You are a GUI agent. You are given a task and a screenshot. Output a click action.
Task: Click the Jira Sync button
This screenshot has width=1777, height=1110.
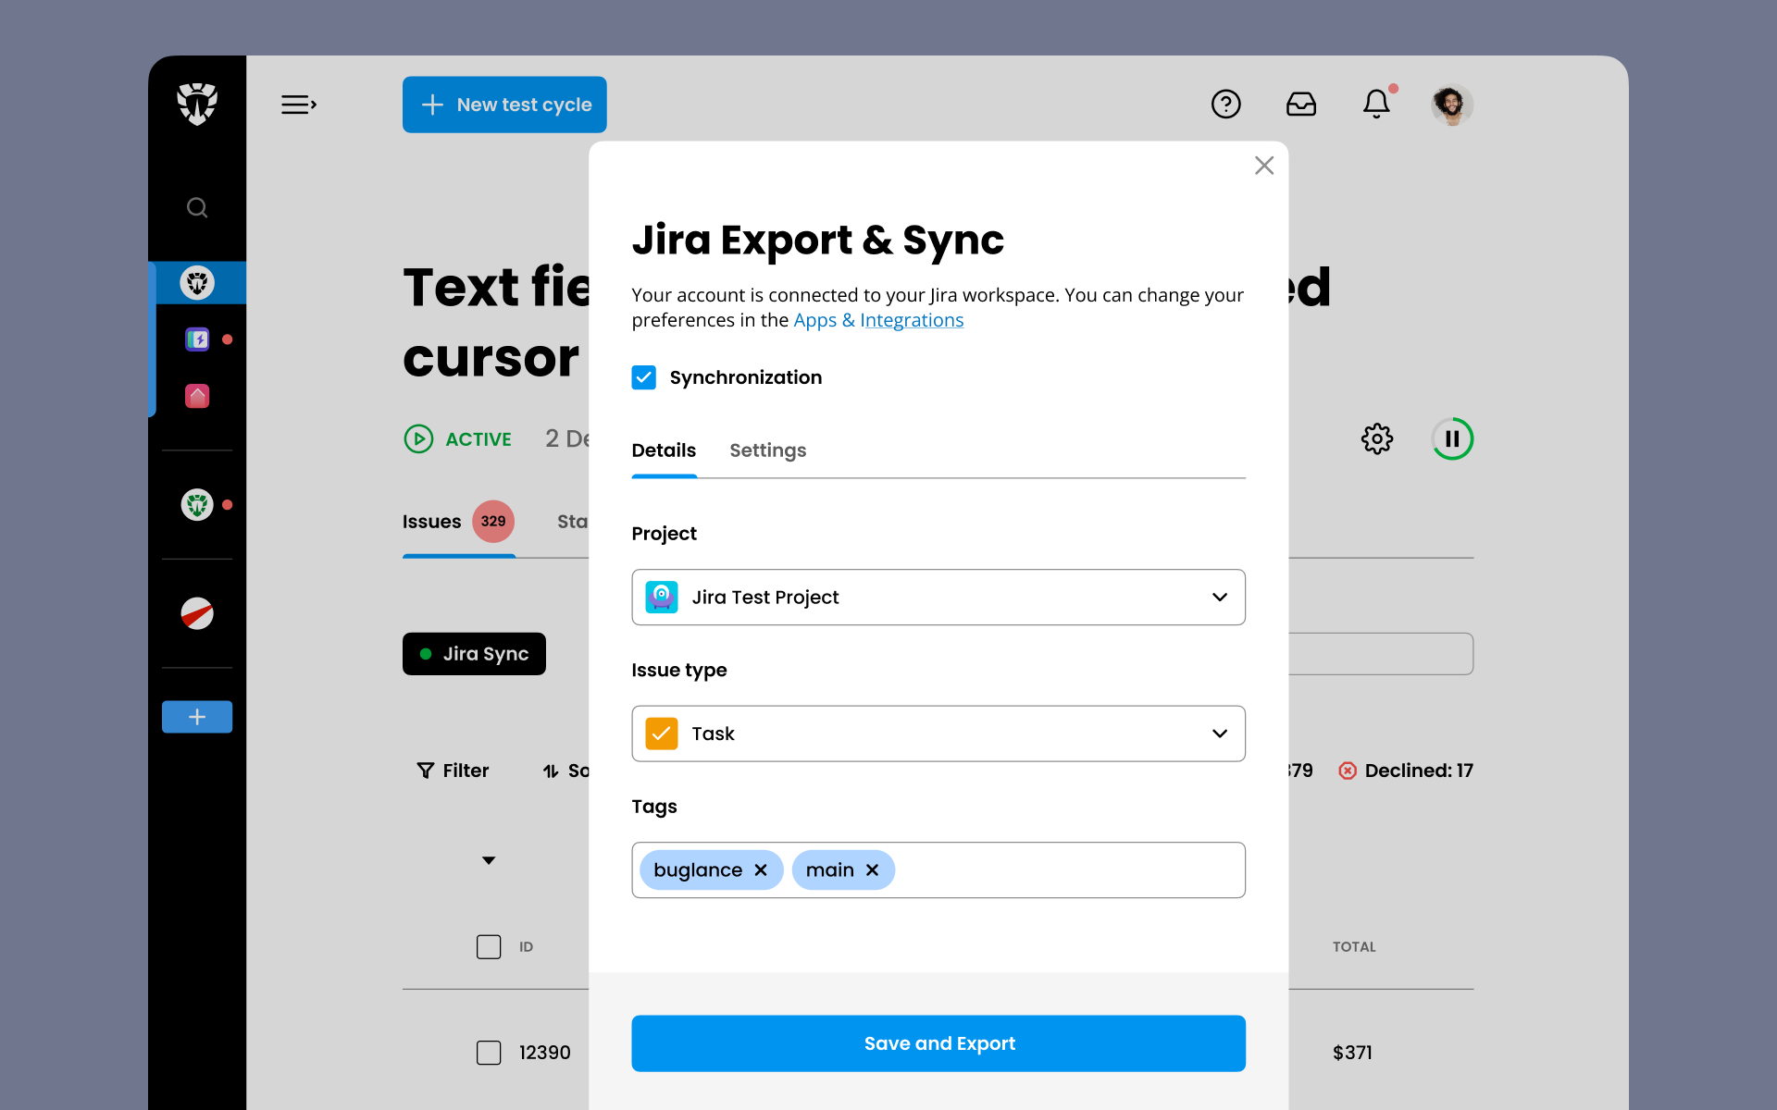474,654
